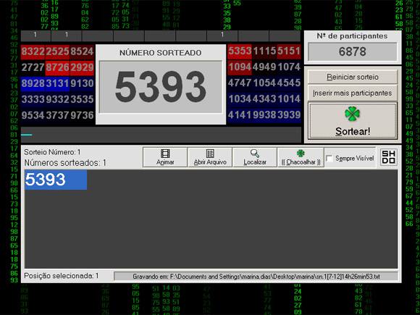
Task: Click the big NÚMERO SORTEADO display
Action: coord(161,87)
